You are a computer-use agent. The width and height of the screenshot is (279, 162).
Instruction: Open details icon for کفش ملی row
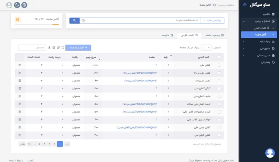click(20, 65)
